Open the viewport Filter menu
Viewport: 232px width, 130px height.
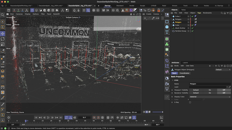(x=43, y=14)
